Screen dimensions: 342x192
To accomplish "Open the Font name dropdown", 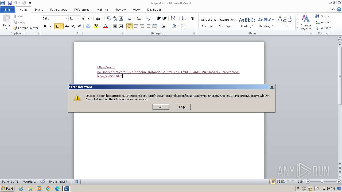I will (67, 18).
